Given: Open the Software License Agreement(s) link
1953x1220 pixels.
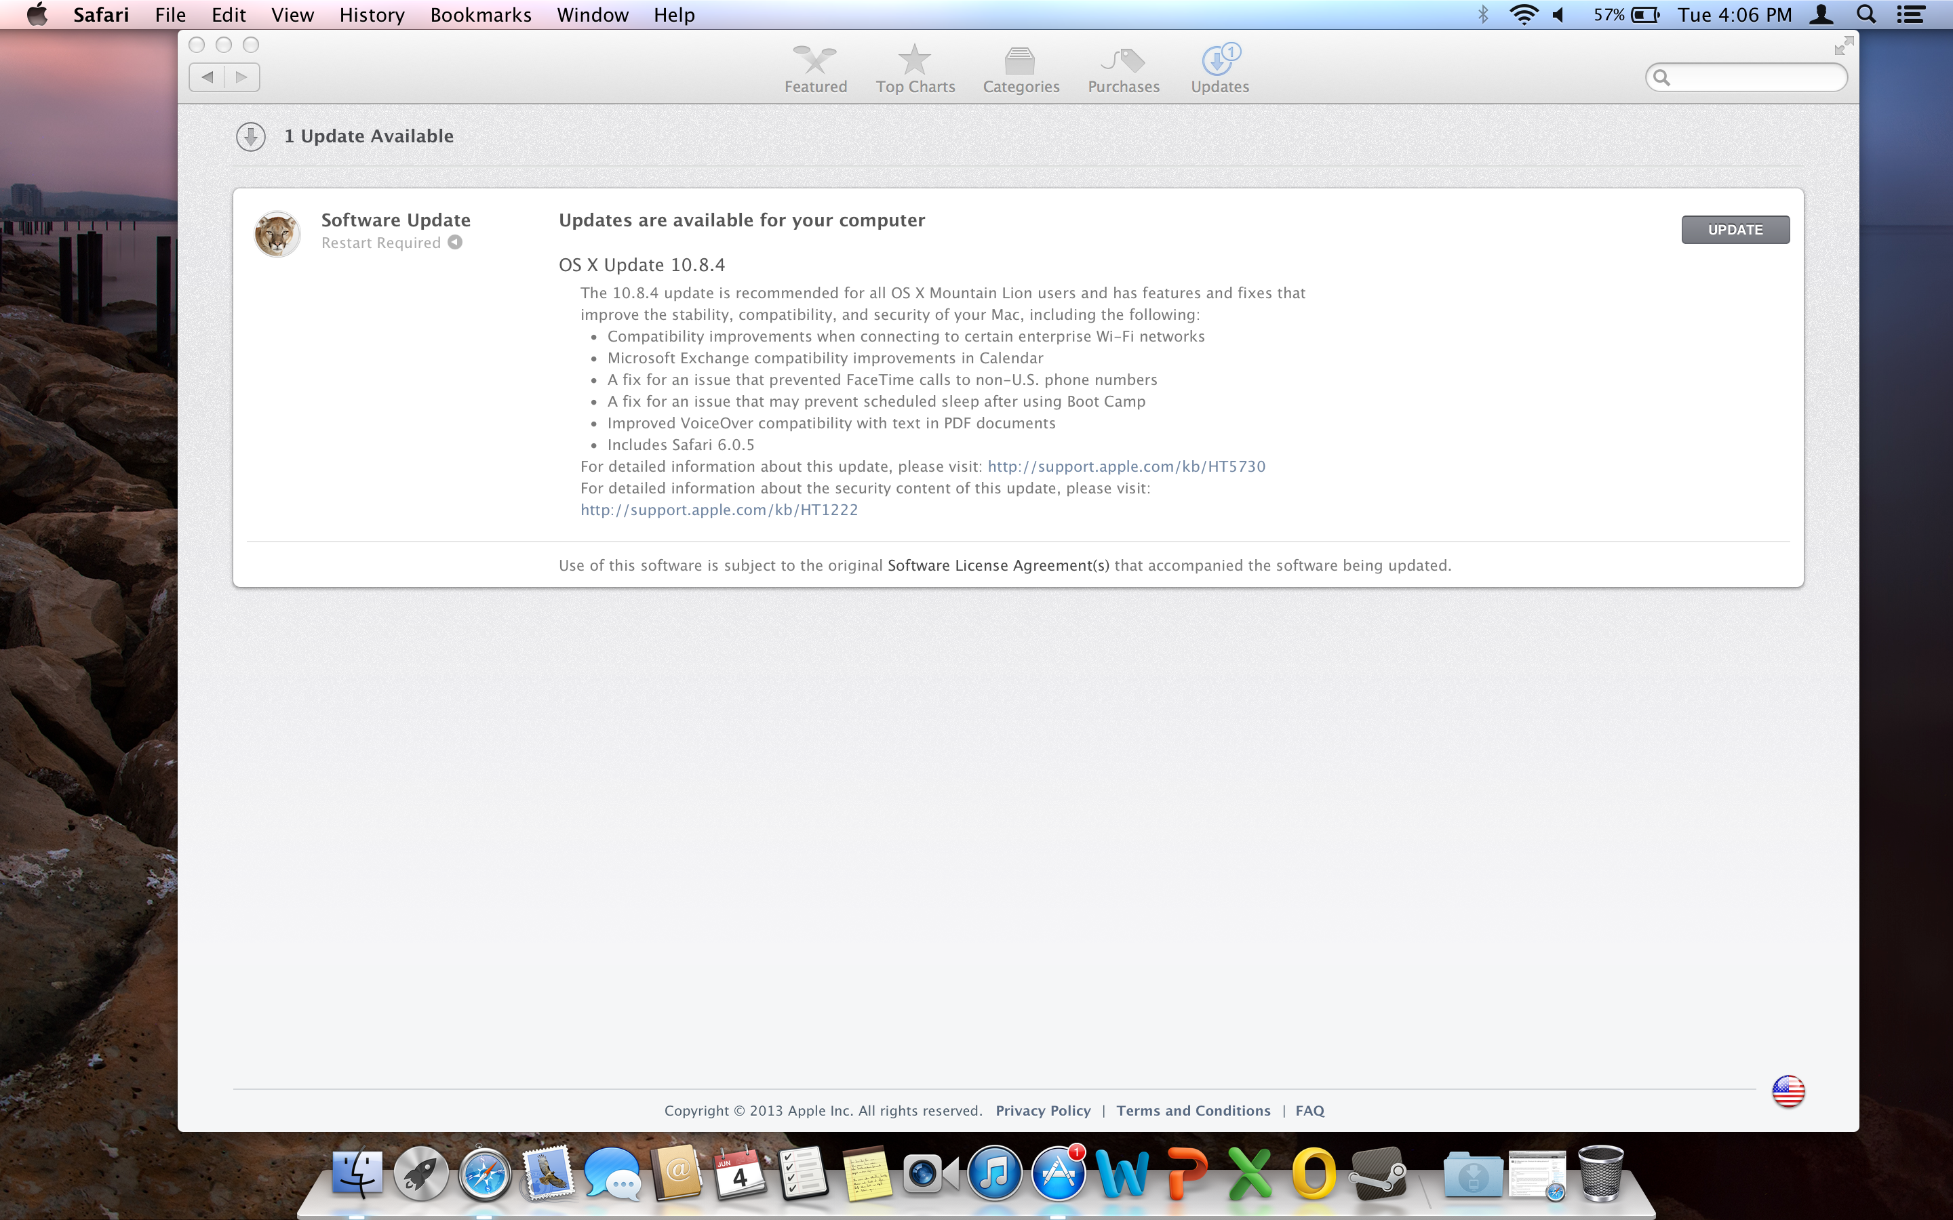Looking at the screenshot, I should pyautogui.click(x=998, y=566).
